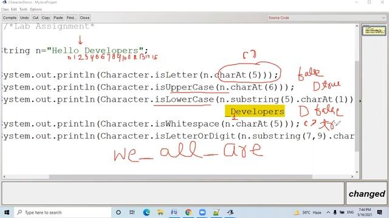Open the Tools menu
389x218 pixels.
pyautogui.click(x=23, y=10)
